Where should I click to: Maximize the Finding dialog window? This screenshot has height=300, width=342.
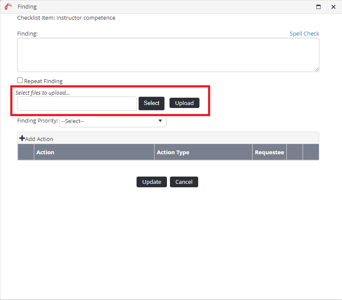point(318,7)
